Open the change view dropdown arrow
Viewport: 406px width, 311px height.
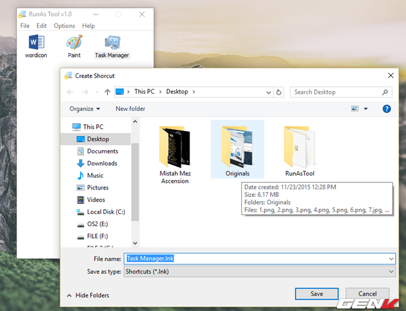tap(365, 109)
